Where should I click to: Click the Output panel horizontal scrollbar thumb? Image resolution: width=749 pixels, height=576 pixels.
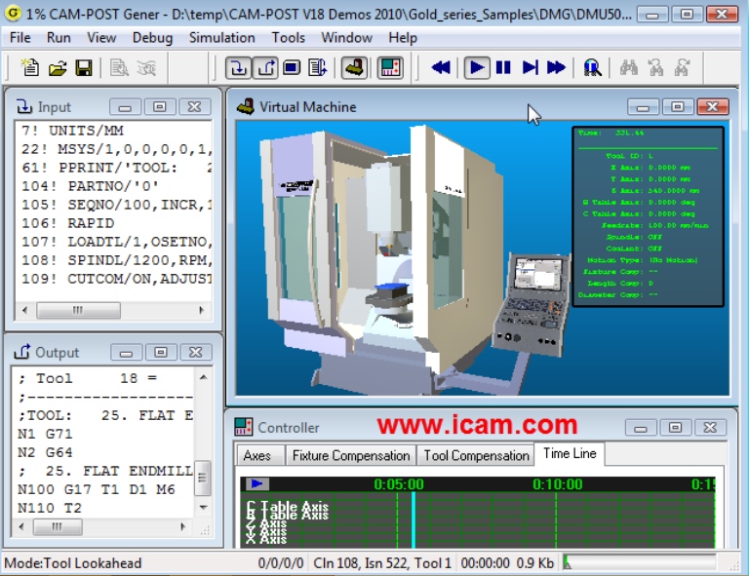pos(58,527)
